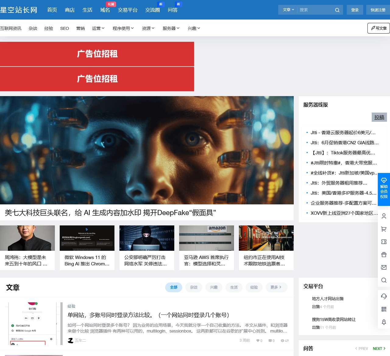The image size is (390, 356).
Task: Open the QR code icon in sidebar
Action: (x=384, y=309)
